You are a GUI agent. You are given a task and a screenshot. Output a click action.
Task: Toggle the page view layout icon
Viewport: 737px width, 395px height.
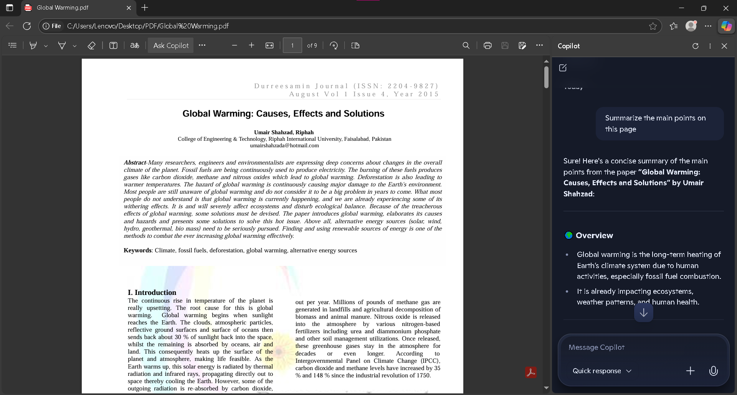pos(355,45)
